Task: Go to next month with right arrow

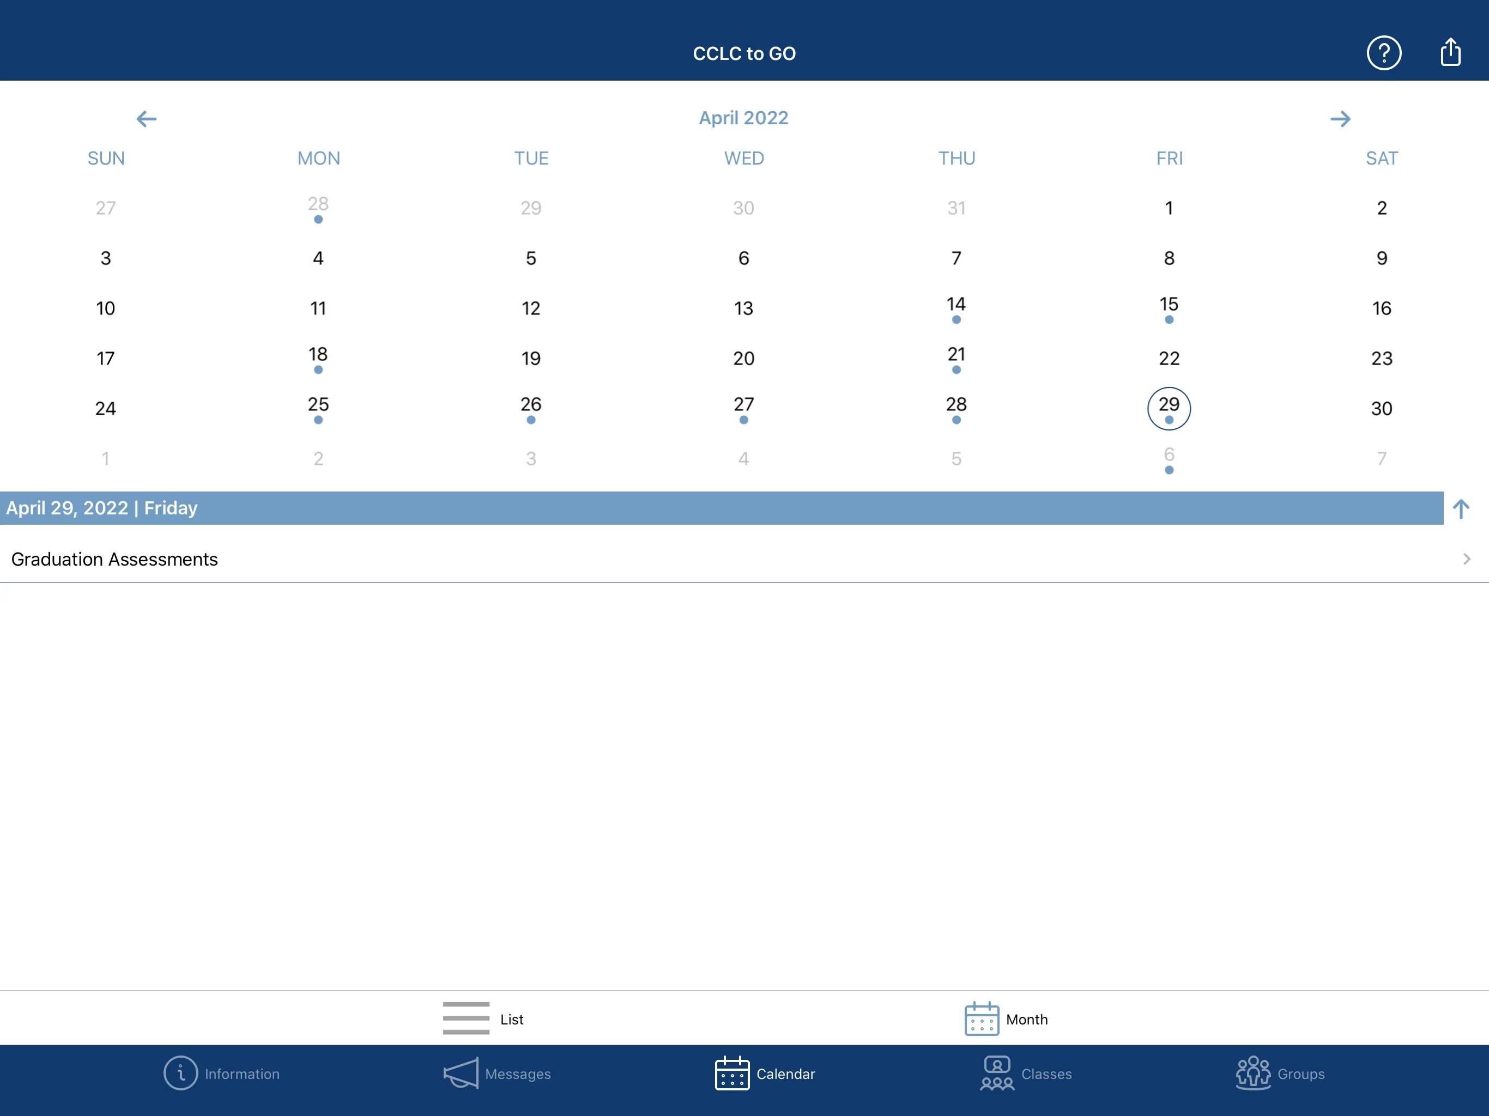Action: click(1340, 119)
